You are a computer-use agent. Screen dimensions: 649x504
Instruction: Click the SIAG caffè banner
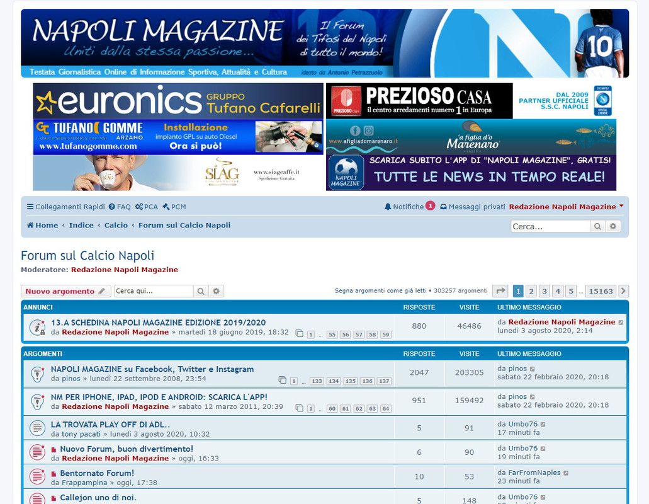tap(178, 173)
